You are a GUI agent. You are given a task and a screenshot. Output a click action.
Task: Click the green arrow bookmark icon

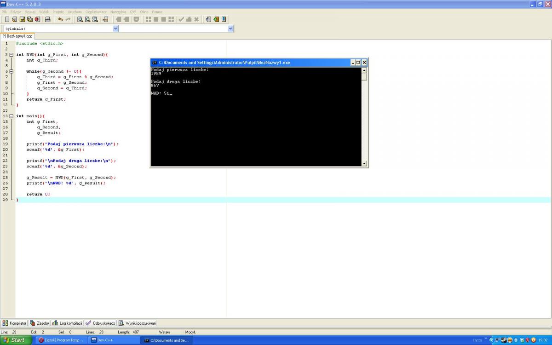coord(216,19)
